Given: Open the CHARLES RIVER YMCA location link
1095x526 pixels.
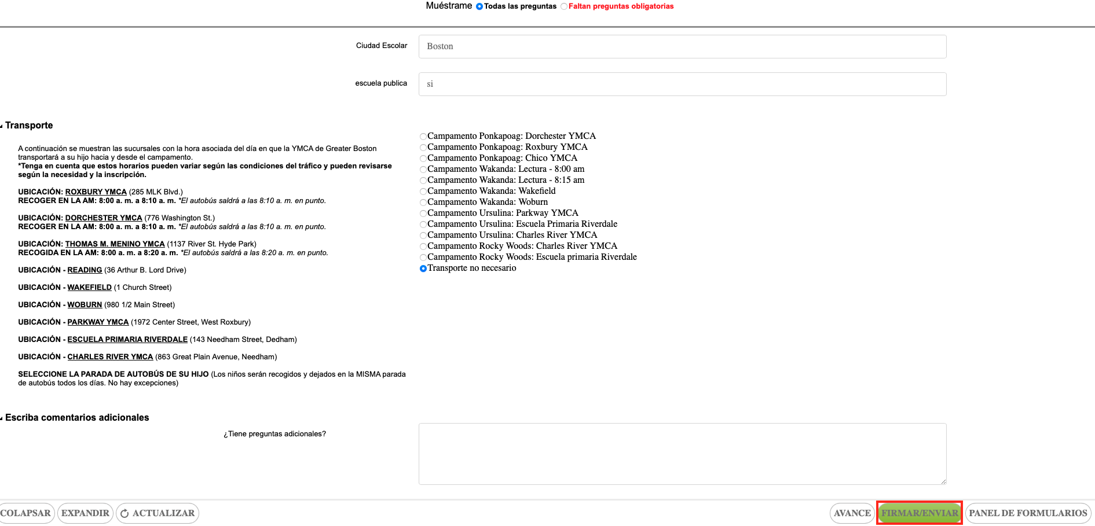Looking at the screenshot, I should (110, 357).
